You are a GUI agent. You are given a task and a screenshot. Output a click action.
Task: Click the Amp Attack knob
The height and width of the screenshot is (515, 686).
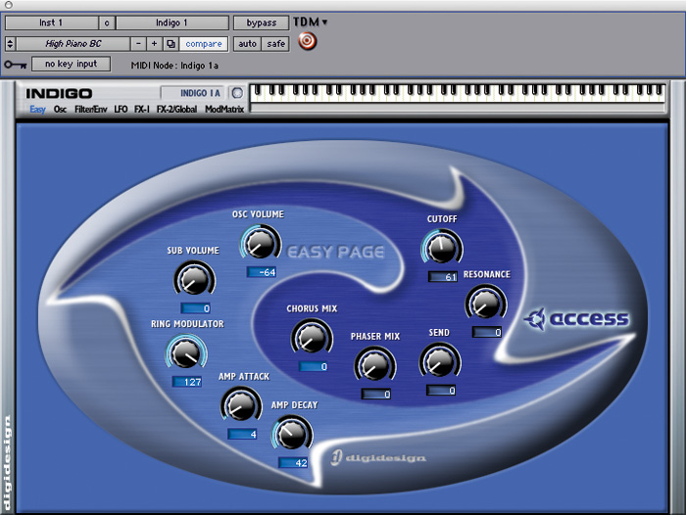pyautogui.click(x=241, y=404)
